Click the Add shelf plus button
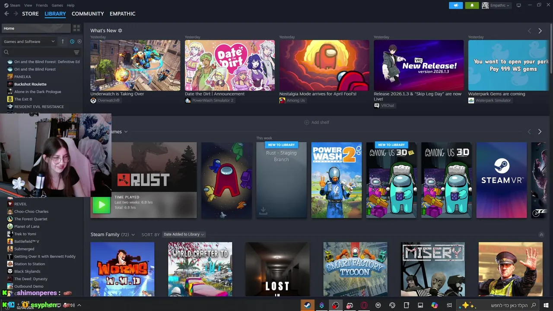The height and width of the screenshot is (311, 553). pos(317,122)
